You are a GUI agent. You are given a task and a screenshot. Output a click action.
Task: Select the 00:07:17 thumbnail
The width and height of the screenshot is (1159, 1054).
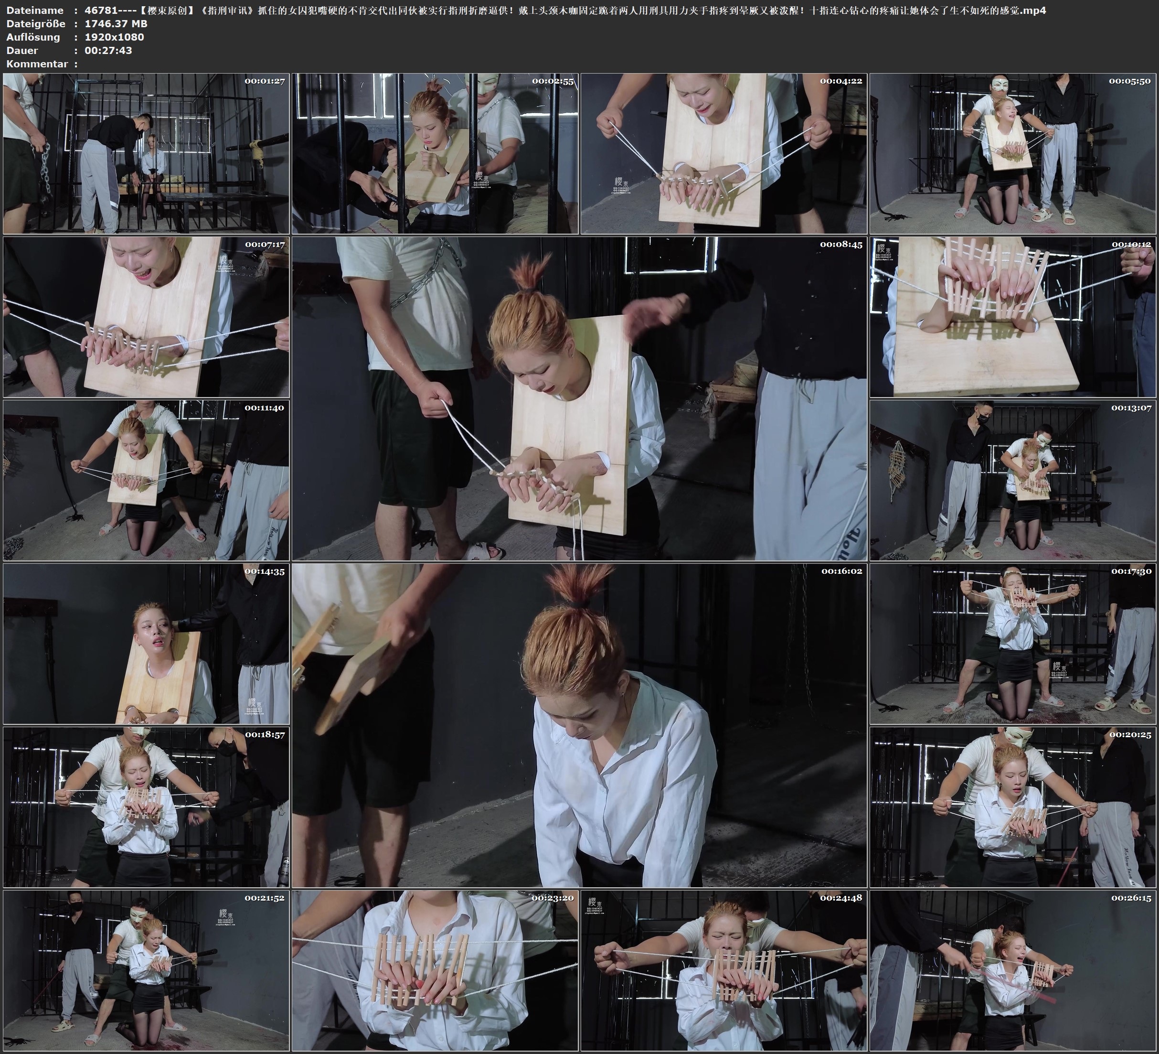[x=146, y=317]
